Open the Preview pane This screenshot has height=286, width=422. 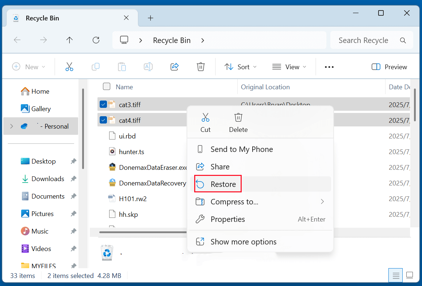pyautogui.click(x=389, y=67)
